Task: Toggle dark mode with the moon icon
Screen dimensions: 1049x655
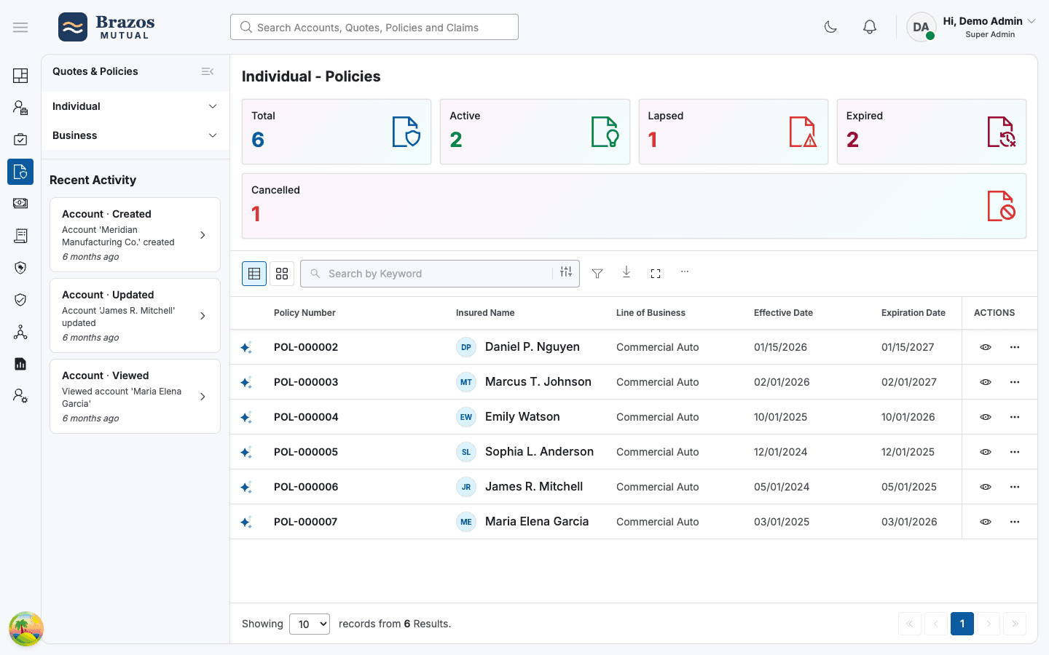Action: click(830, 27)
